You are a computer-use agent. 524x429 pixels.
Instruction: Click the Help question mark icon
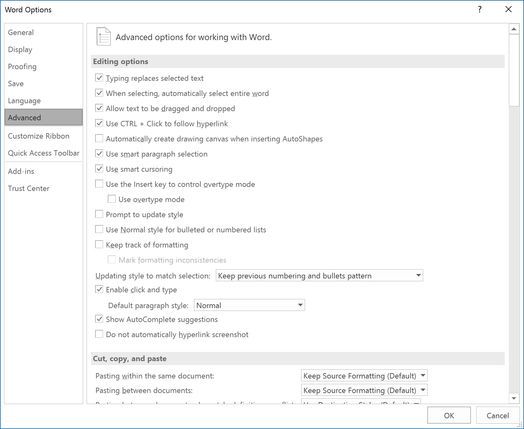coord(480,9)
